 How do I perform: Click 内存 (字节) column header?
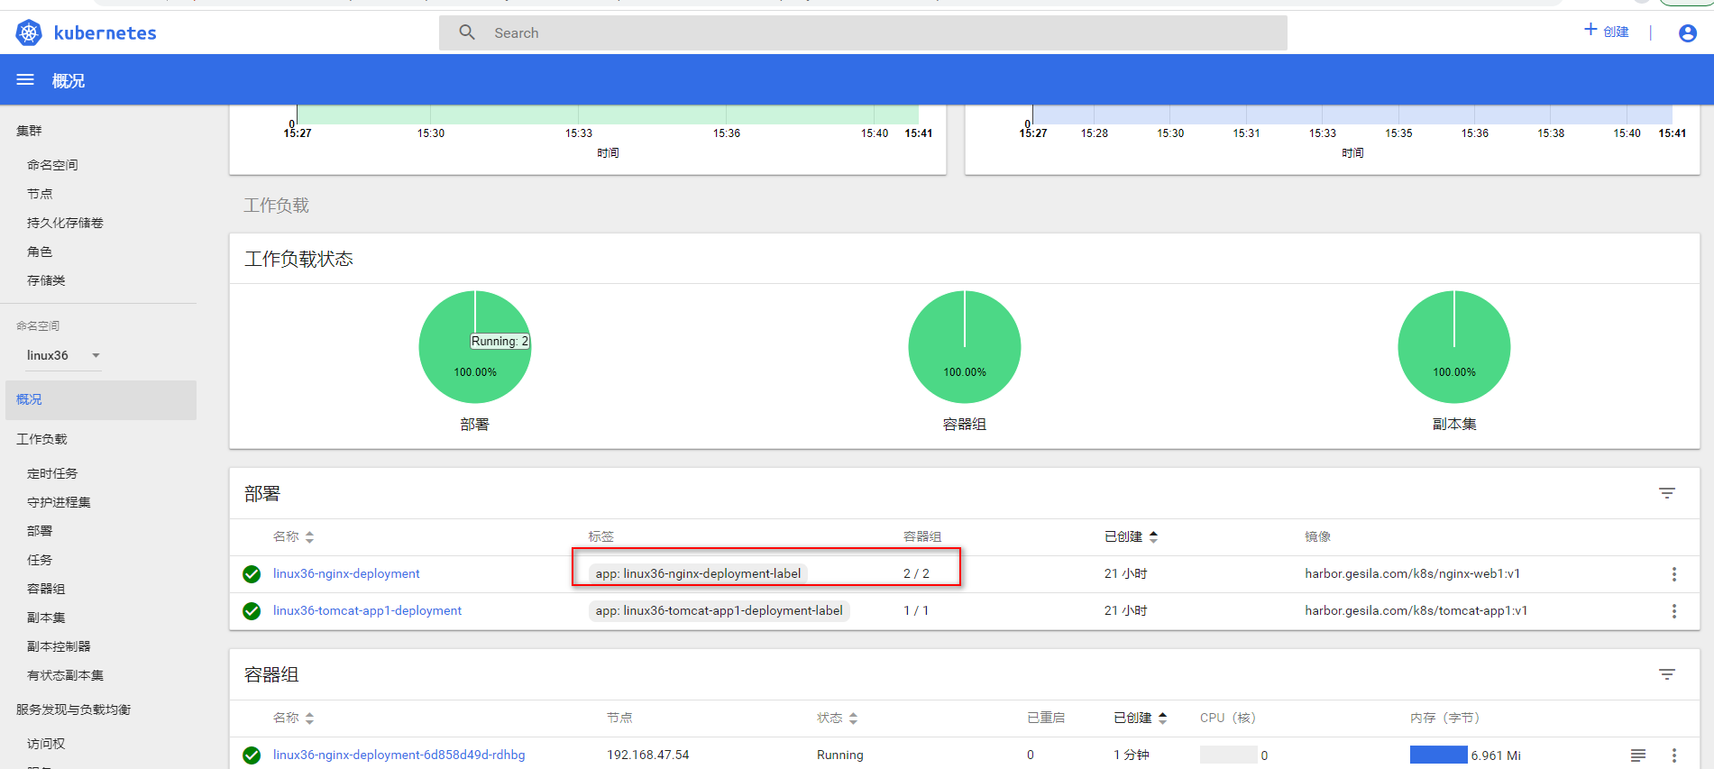[x=1444, y=718]
